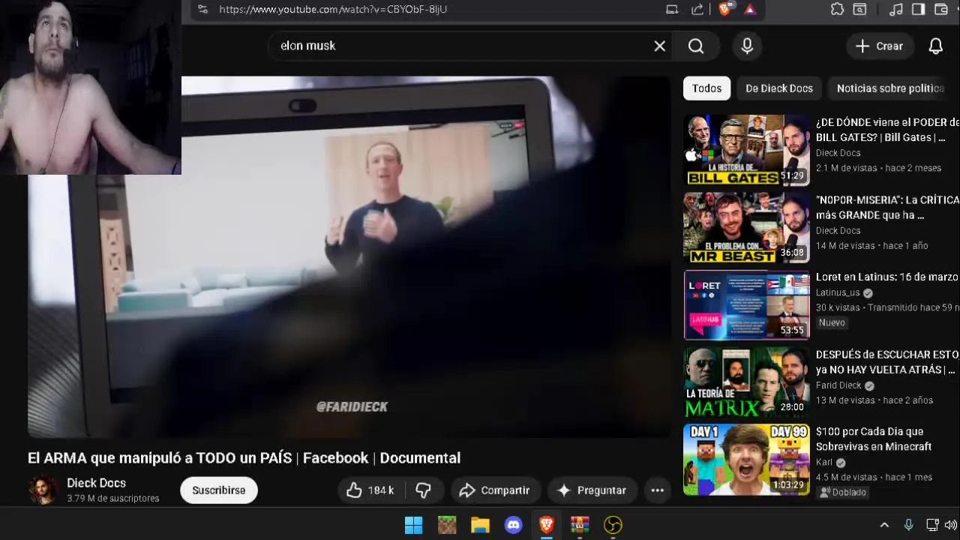
Task: Clear the search query with the X
Action: pos(659,46)
